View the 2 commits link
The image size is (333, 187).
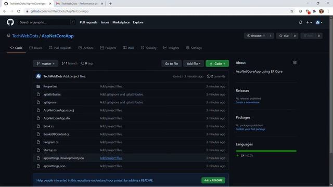pyautogui.click(x=216, y=76)
